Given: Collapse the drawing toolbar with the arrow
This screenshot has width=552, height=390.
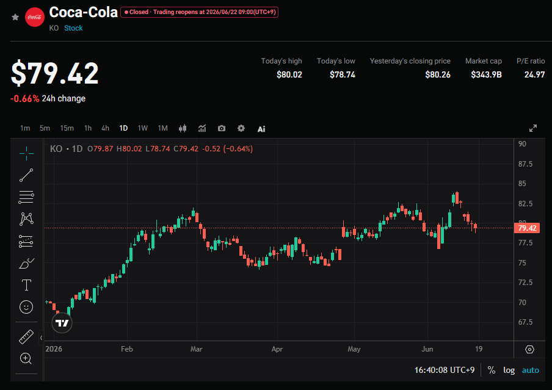Looking at the screenshot, I should click(x=41, y=338).
